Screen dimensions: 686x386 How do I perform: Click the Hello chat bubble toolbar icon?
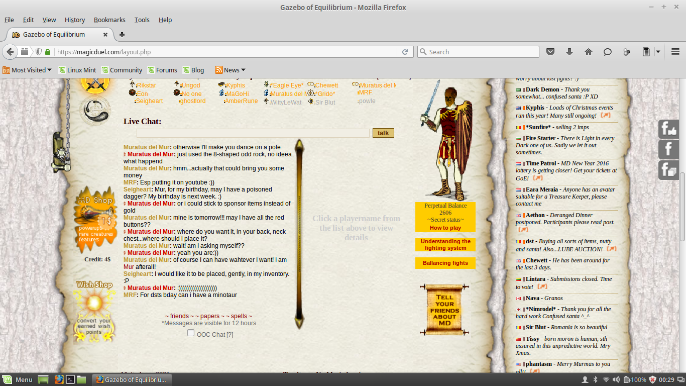click(608, 52)
